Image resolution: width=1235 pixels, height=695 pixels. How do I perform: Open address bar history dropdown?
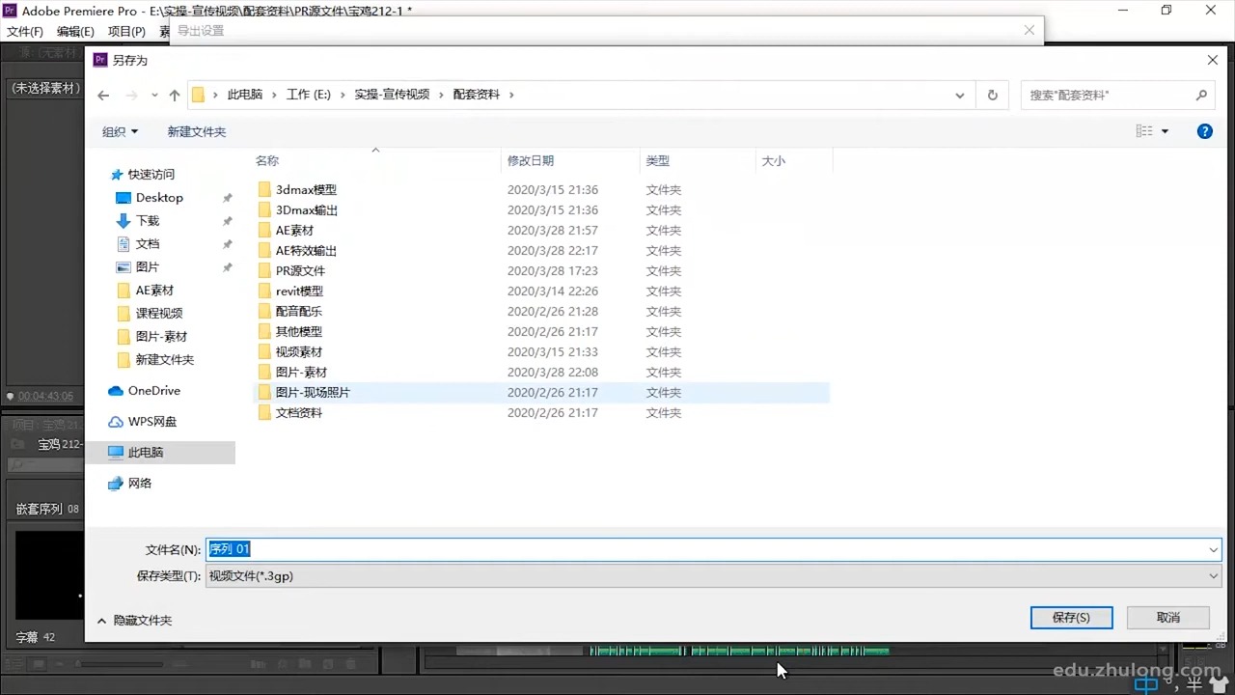tap(959, 95)
